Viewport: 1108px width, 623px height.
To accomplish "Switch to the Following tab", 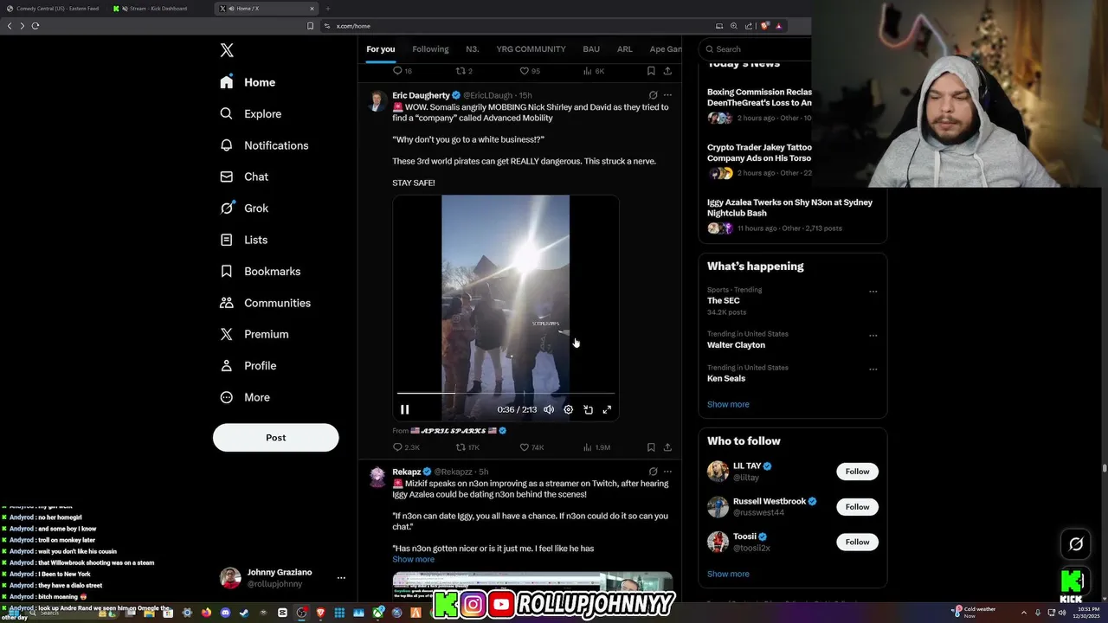I will pyautogui.click(x=430, y=49).
